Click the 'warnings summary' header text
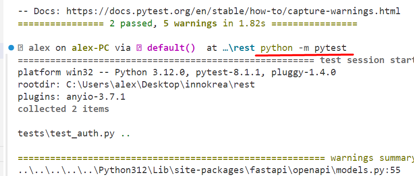This screenshot has height=176, width=414. pyautogui.click(x=372, y=158)
